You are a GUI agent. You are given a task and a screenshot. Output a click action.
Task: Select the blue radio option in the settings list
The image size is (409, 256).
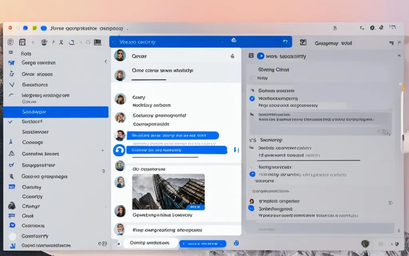coord(252,98)
